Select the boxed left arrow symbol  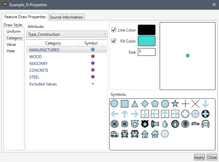(155, 114)
